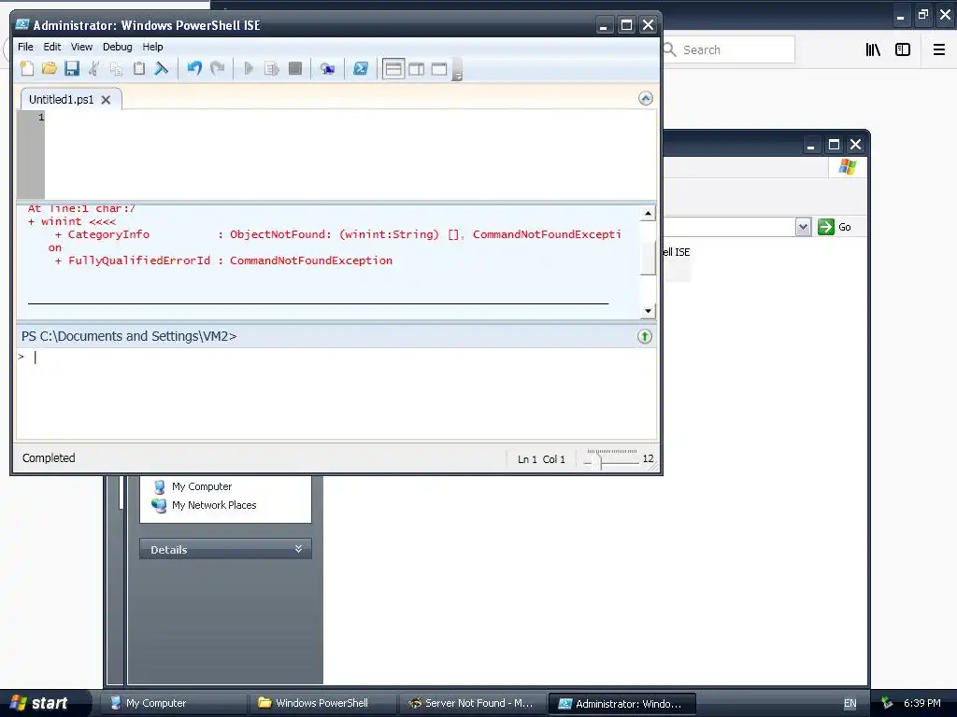This screenshot has width=957, height=717.
Task: Start PowerShell.exe console icon
Action: point(361,69)
